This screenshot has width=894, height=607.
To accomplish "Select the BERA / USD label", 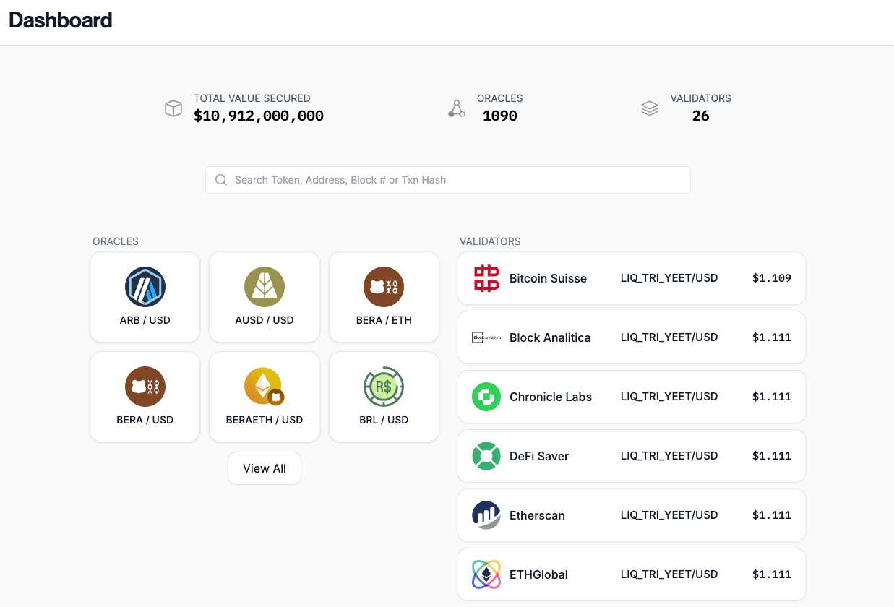I will click(x=145, y=420).
